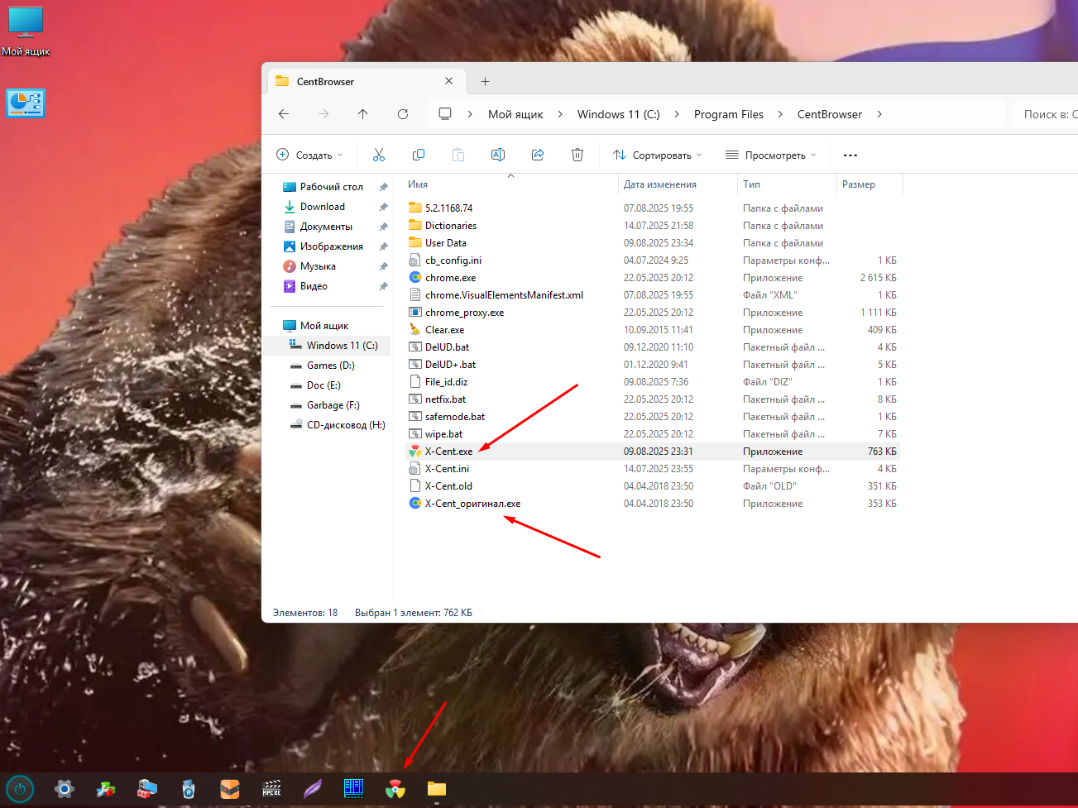The width and height of the screenshot is (1078, 808).
Task: Expand chevron after Program Files breadcrumb
Action: [780, 114]
